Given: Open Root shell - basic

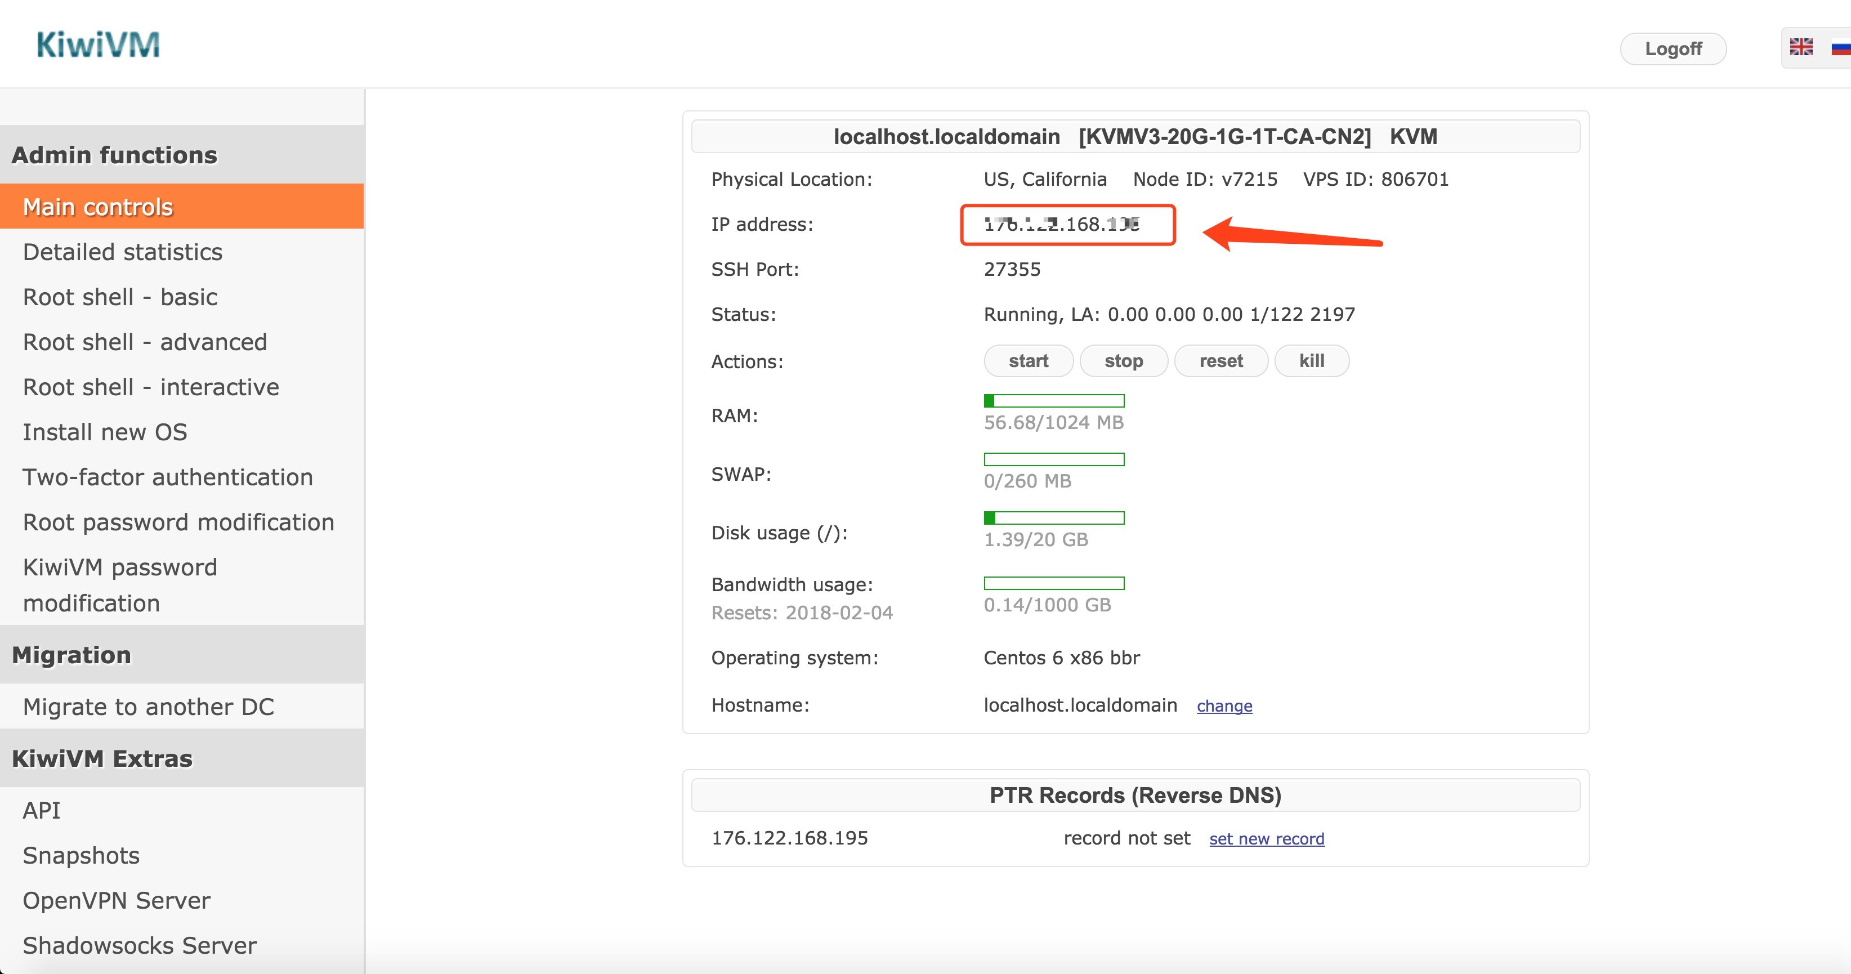Looking at the screenshot, I should pyautogui.click(x=120, y=297).
